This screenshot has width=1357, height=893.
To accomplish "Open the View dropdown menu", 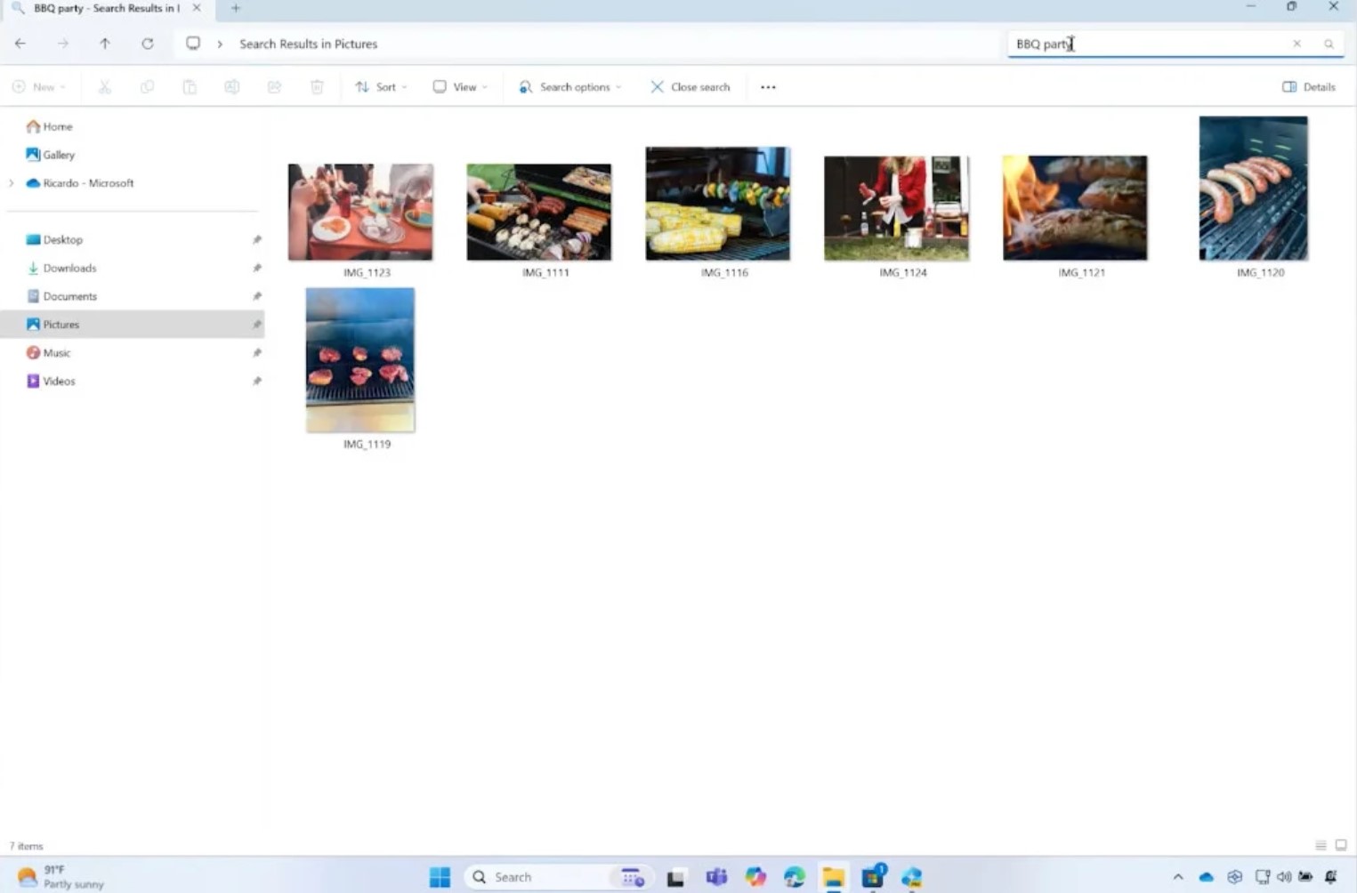I will click(460, 87).
